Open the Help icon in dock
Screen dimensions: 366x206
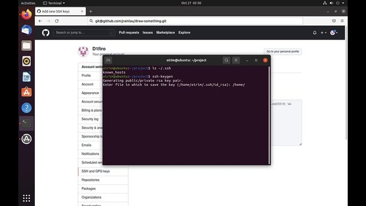26,108
